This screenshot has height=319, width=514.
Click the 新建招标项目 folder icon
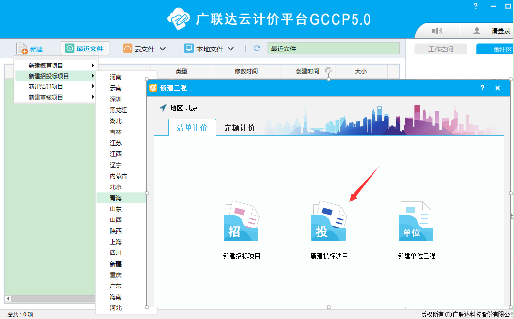coord(241,221)
